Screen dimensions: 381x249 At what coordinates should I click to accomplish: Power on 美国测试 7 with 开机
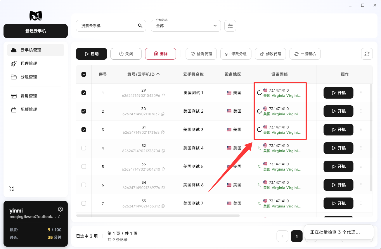point(338,203)
